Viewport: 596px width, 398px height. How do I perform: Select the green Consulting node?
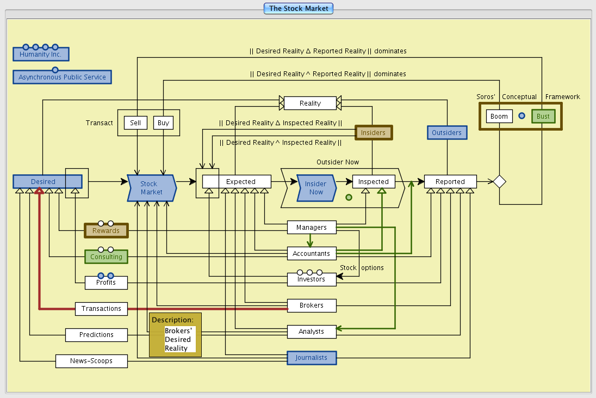pos(106,257)
